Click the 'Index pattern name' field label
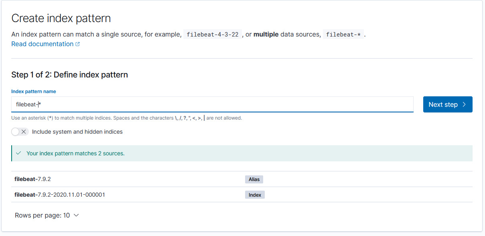Image resolution: width=485 pixels, height=236 pixels. tap(34, 92)
